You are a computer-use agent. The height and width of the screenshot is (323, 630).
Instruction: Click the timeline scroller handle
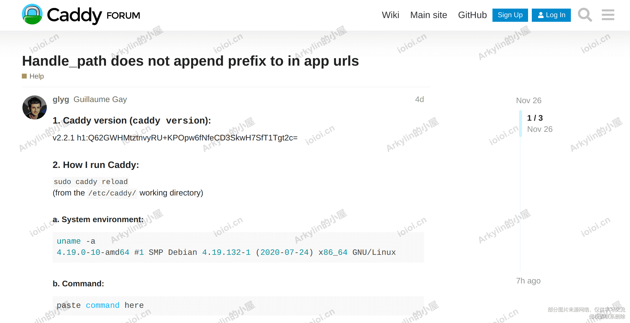521,124
